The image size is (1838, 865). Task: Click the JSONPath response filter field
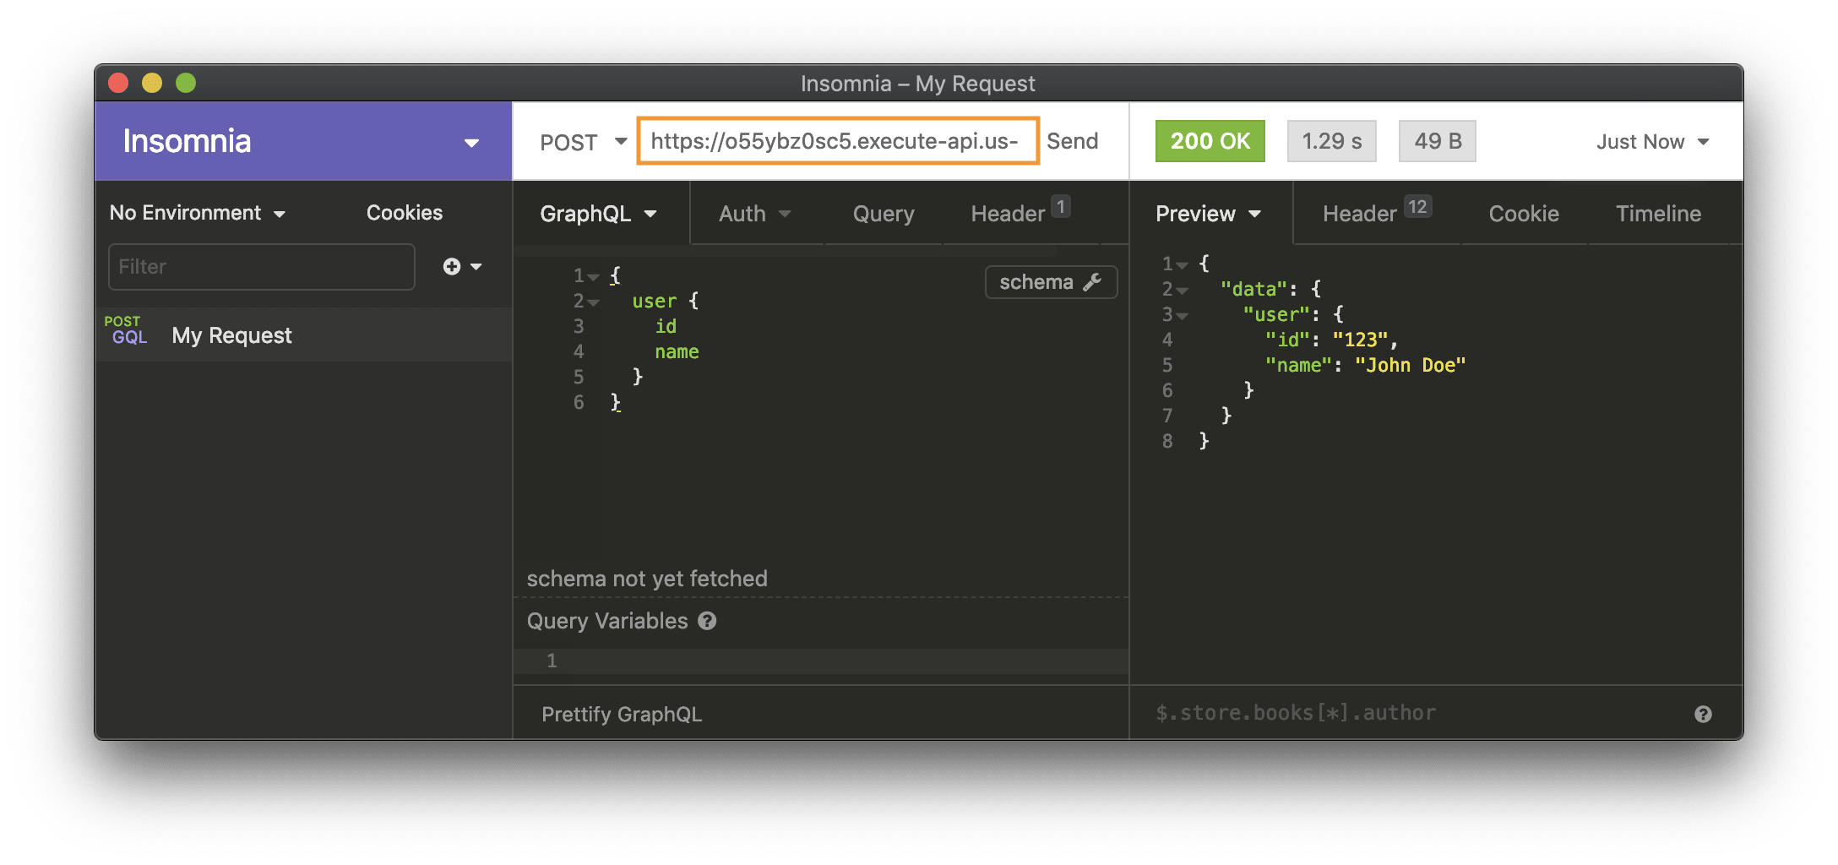(x=1411, y=713)
